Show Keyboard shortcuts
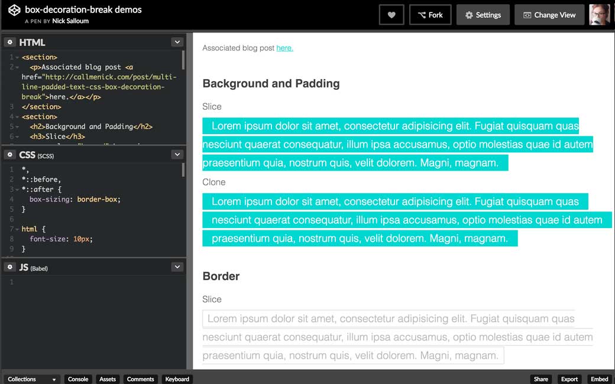The width and height of the screenshot is (615, 384). click(x=177, y=379)
